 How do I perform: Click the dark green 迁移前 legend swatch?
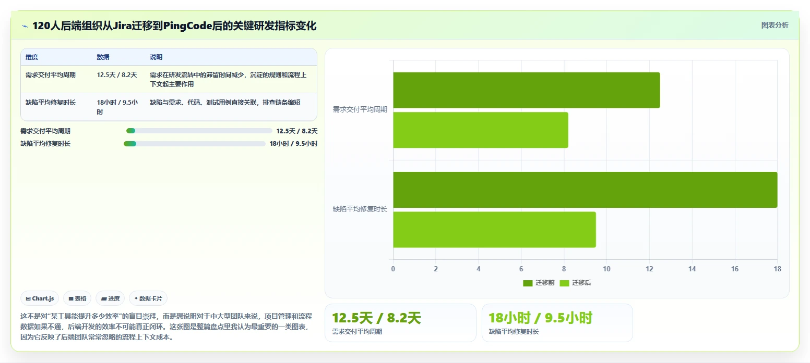click(528, 283)
